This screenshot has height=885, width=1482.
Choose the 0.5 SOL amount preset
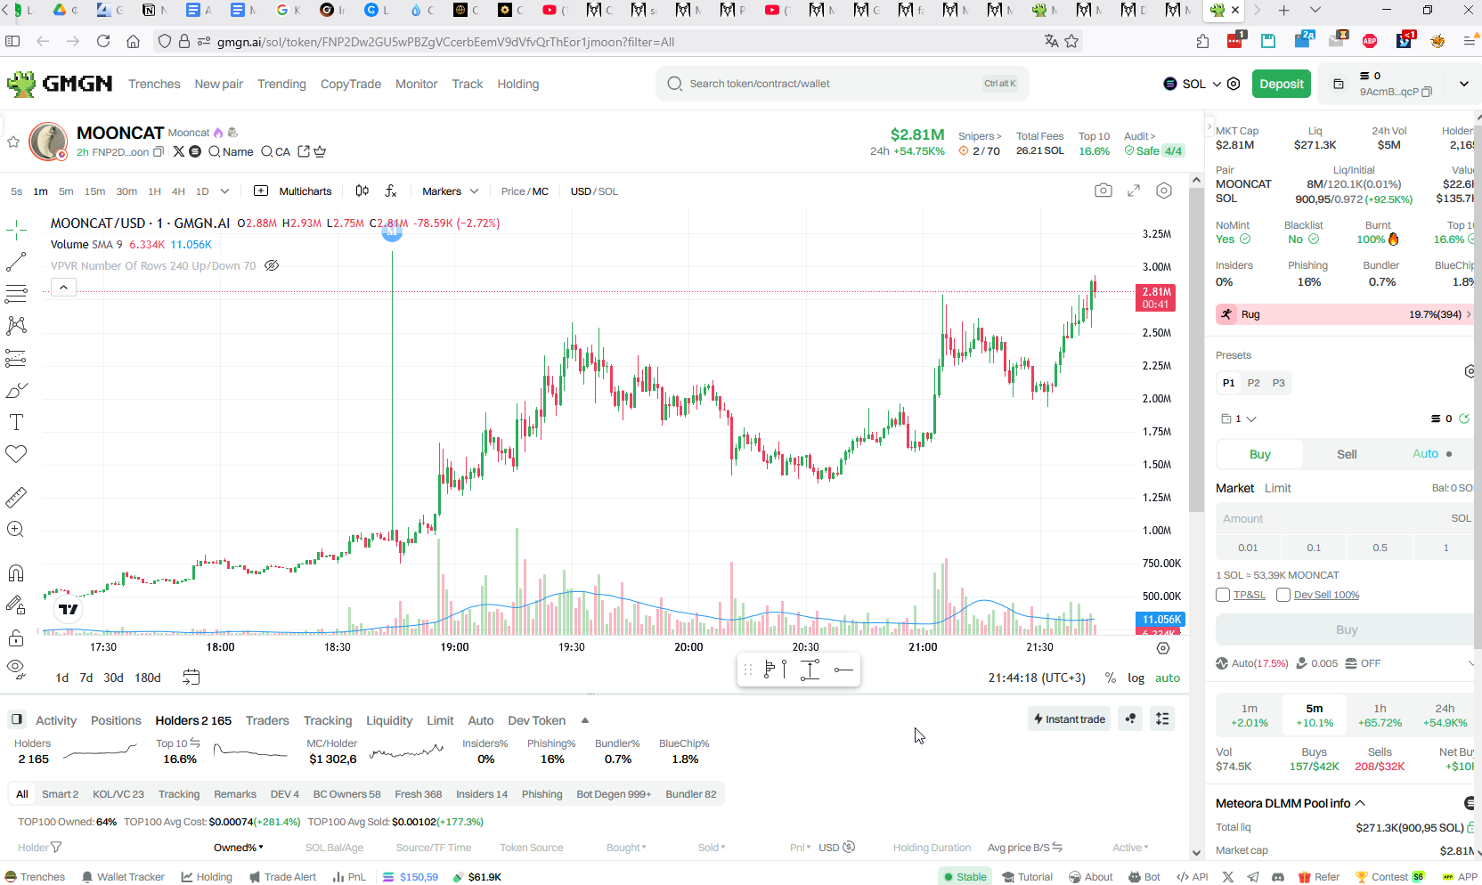point(1380,548)
